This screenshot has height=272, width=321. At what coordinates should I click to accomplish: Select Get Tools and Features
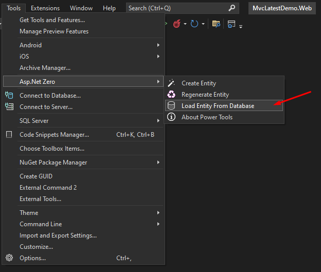pyautogui.click(x=83, y=20)
